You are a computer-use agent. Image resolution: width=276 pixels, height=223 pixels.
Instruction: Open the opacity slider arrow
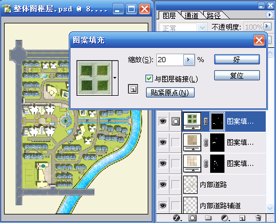267,26
